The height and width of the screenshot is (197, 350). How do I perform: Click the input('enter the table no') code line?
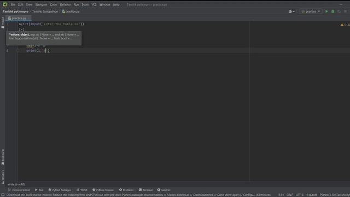pos(51,24)
